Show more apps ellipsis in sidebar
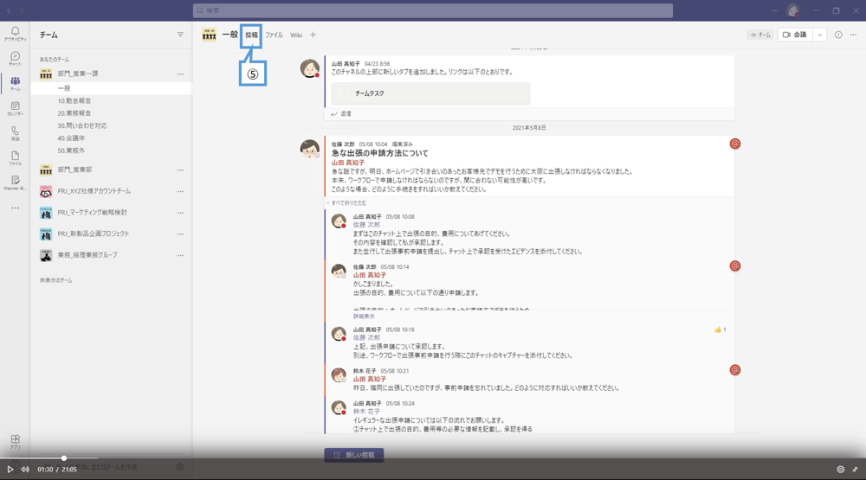 tap(15, 208)
